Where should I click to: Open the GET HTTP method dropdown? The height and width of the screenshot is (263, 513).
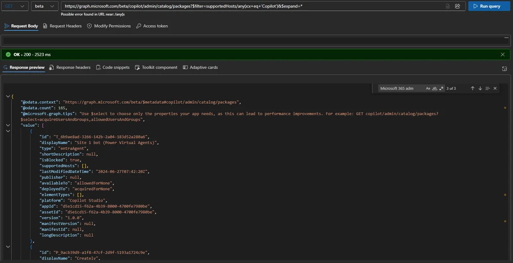point(15,6)
